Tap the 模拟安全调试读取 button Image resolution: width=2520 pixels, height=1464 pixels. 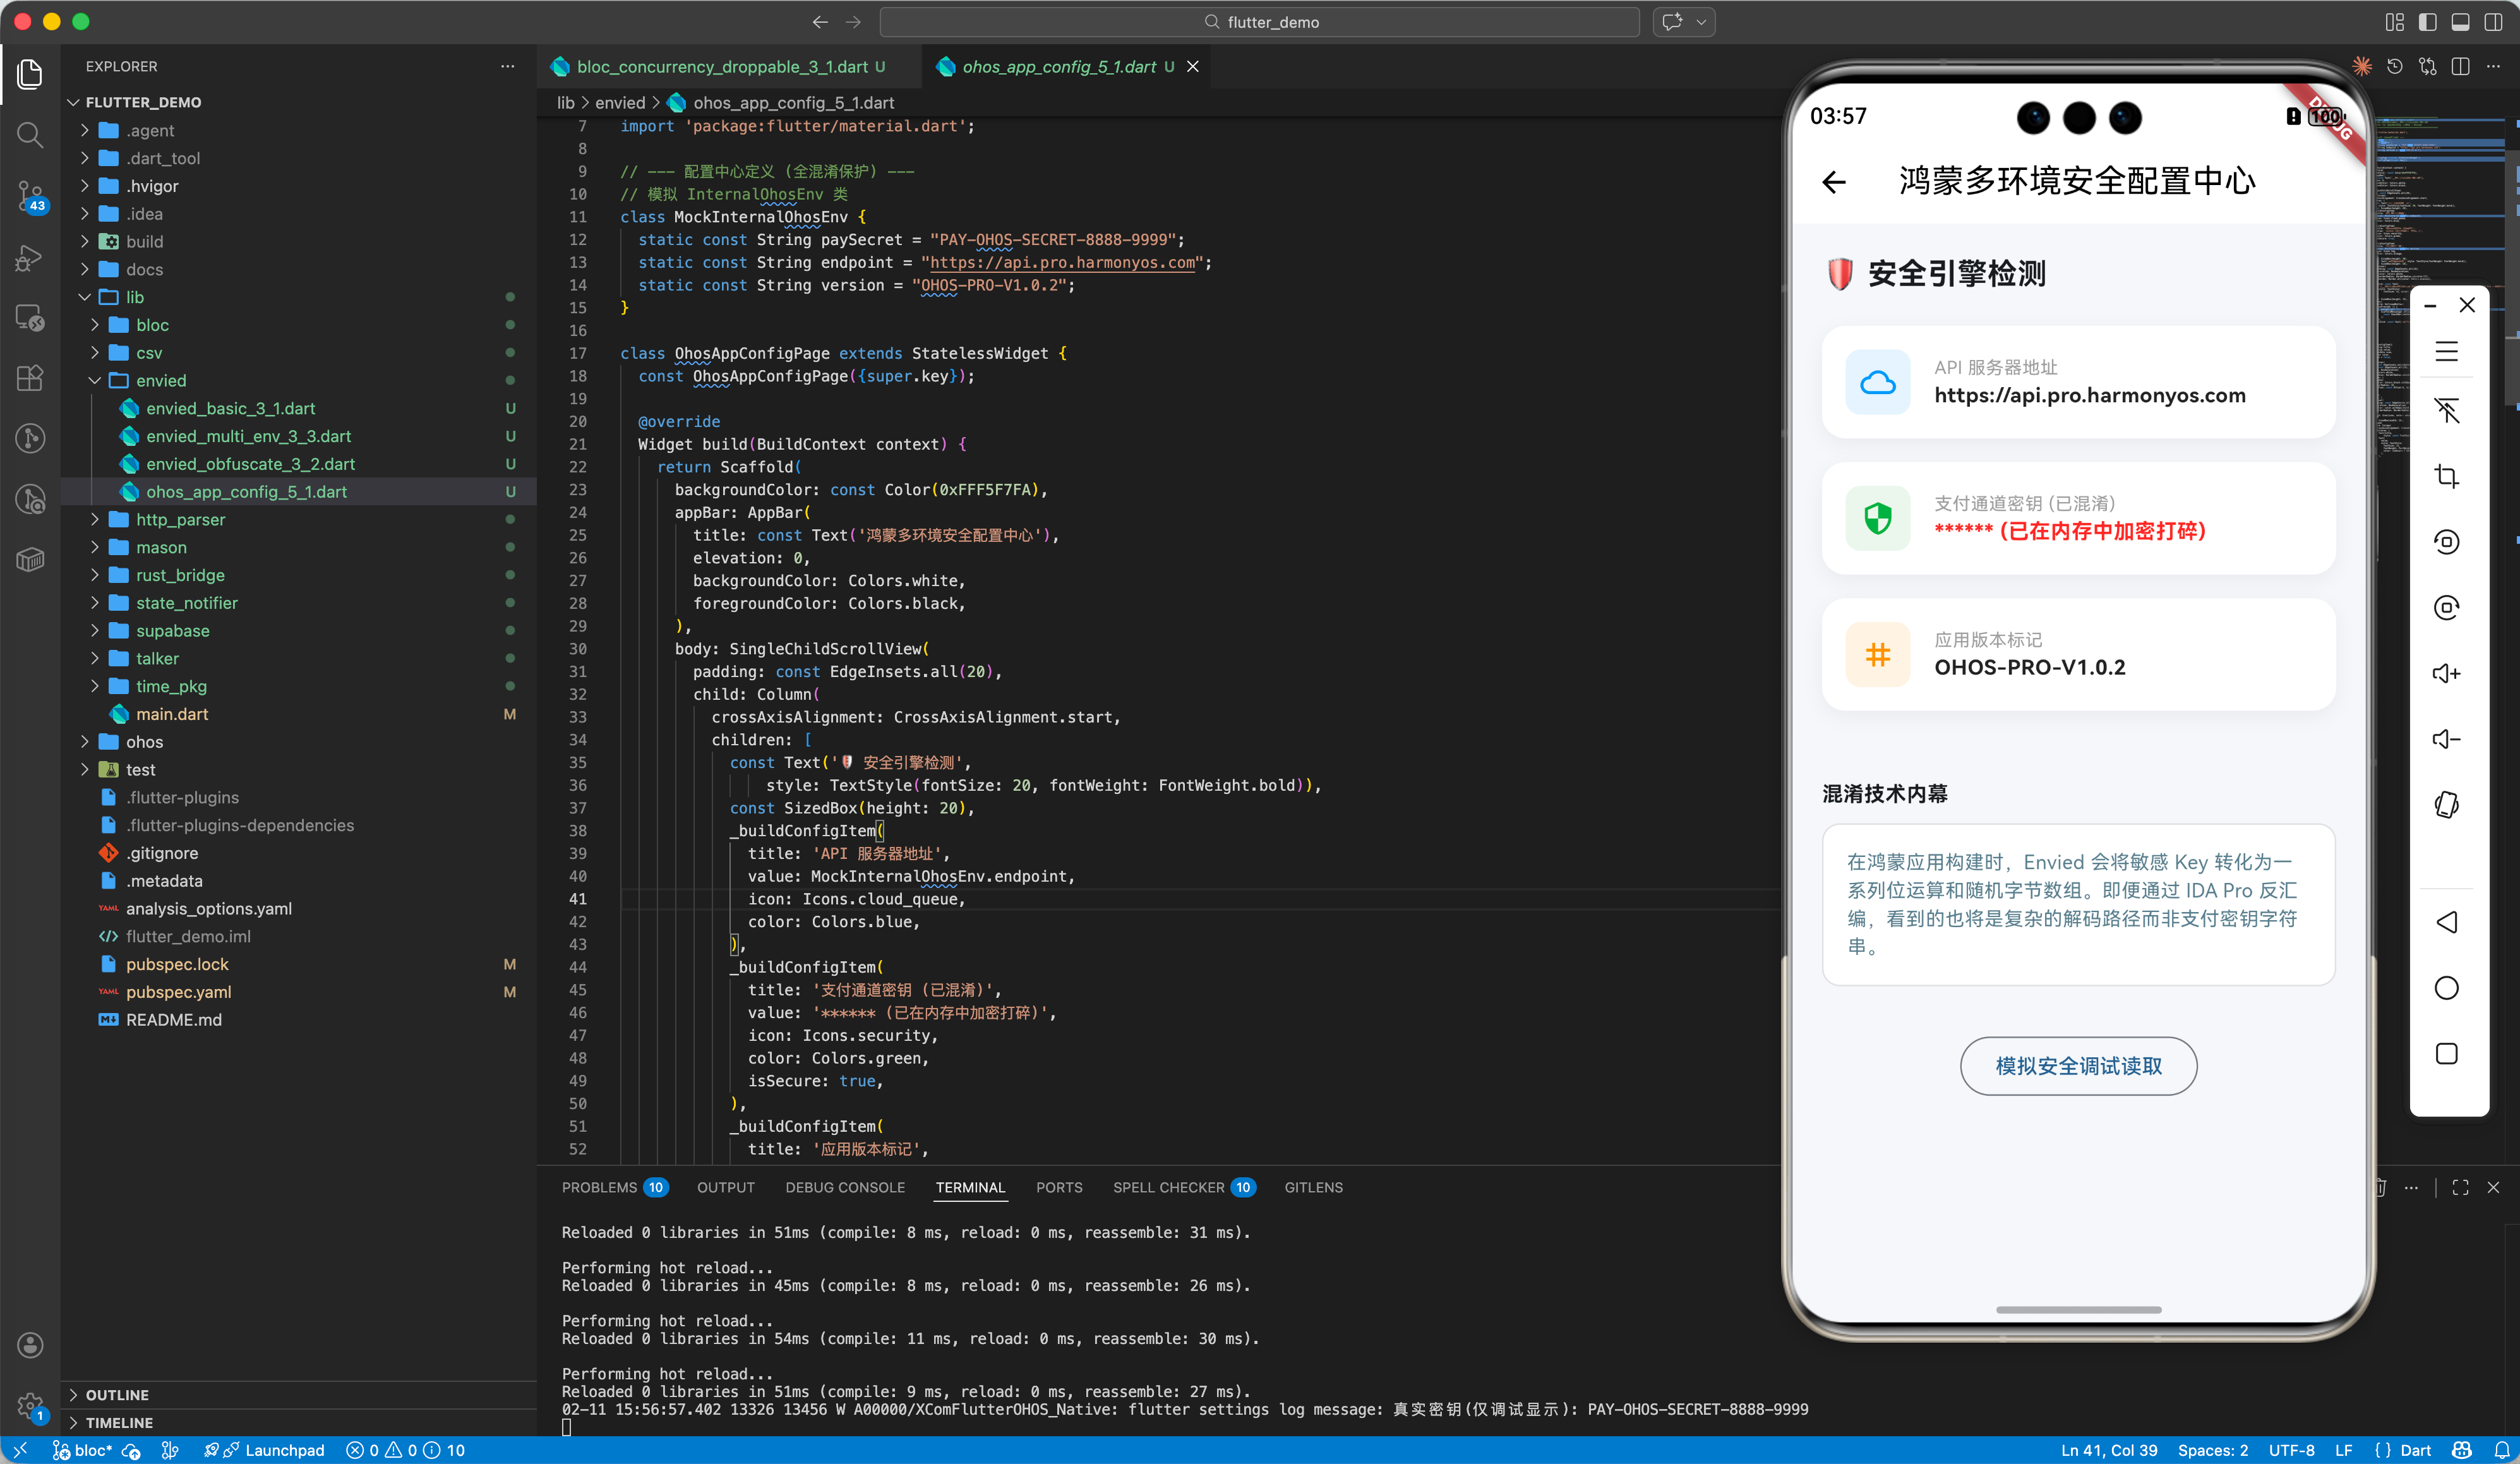(2078, 1066)
